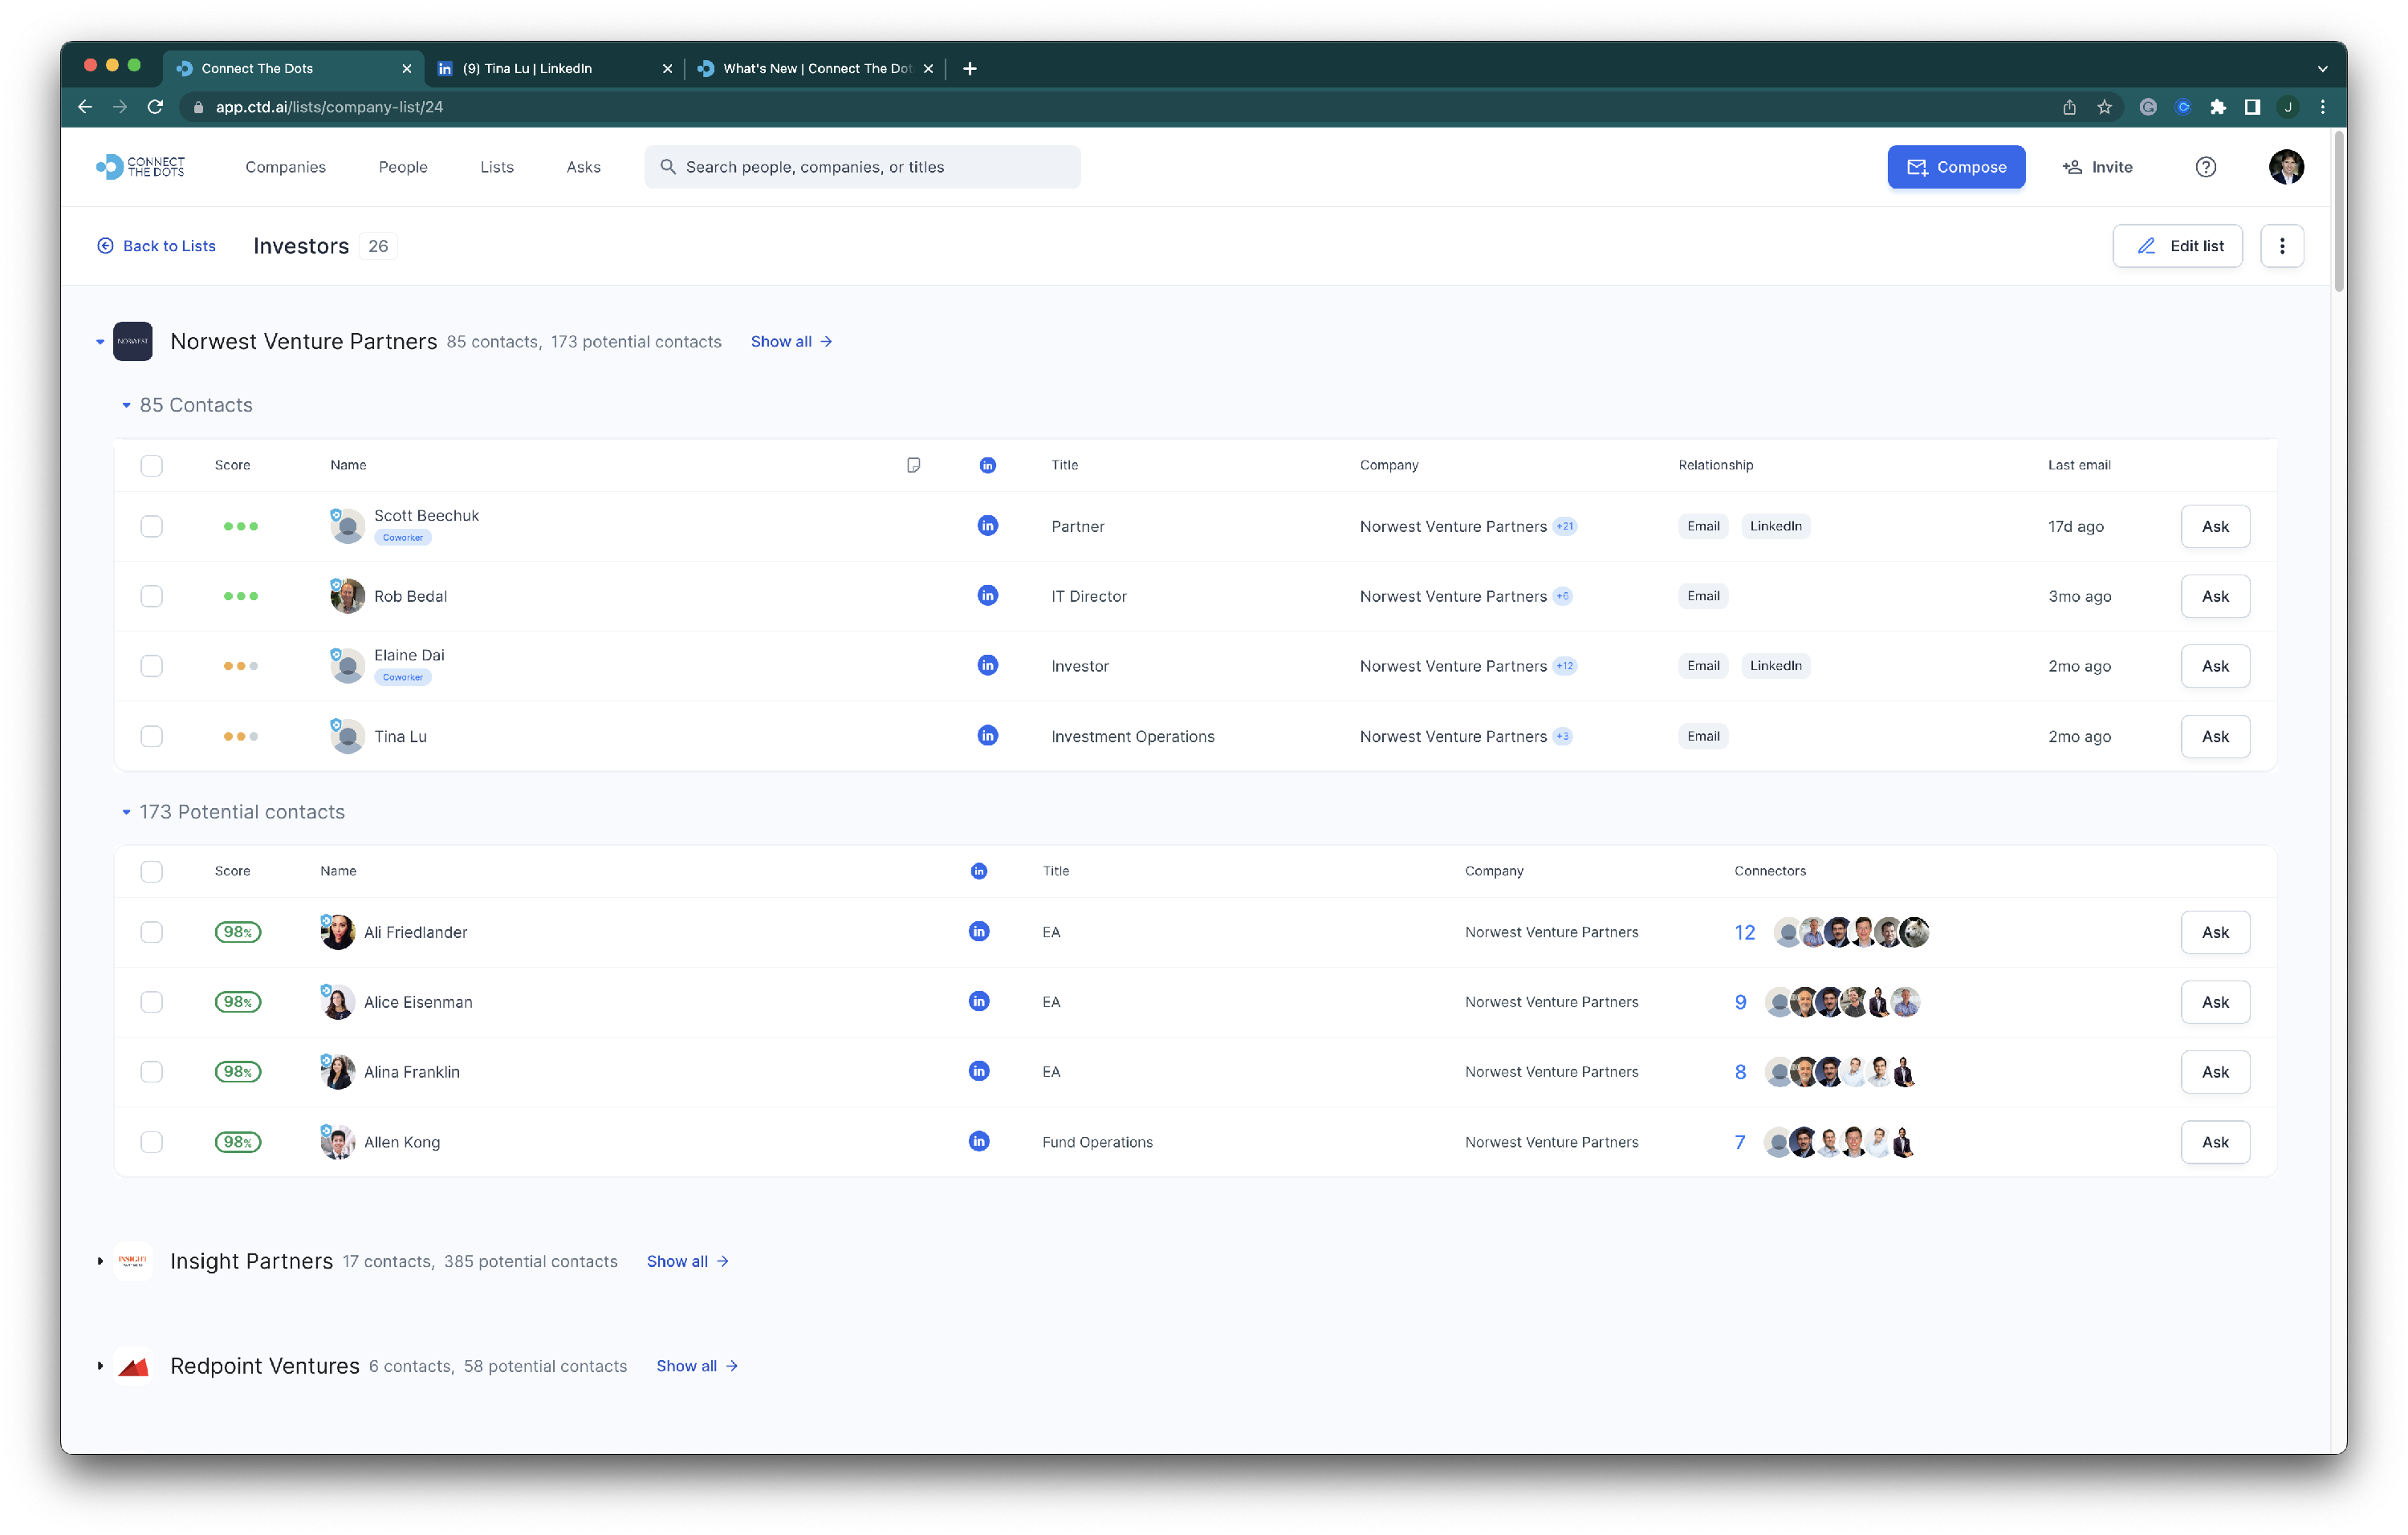This screenshot has height=1535, width=2408.
Task: Expand the Insight Partners group
Action: click(x=100, y=1261)
